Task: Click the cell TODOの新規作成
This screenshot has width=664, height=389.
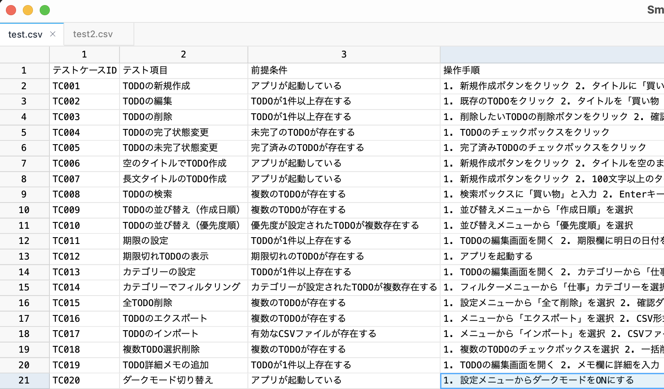Action: [184, 86]
